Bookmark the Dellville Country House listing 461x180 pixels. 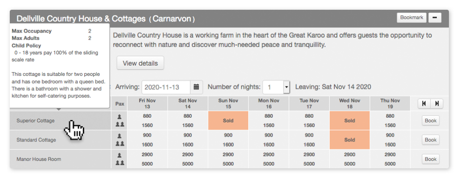click(x=412, y=18)
